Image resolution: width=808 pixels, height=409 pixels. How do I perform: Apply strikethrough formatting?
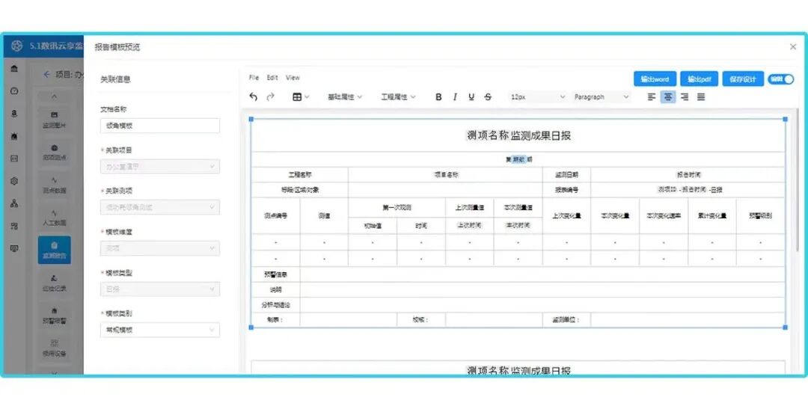pos(488,97)
